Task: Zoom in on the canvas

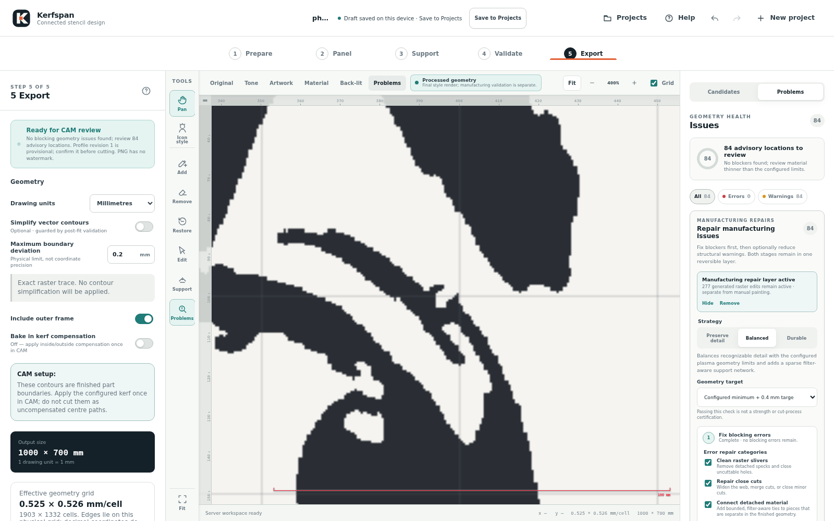Action: [634, 83]
